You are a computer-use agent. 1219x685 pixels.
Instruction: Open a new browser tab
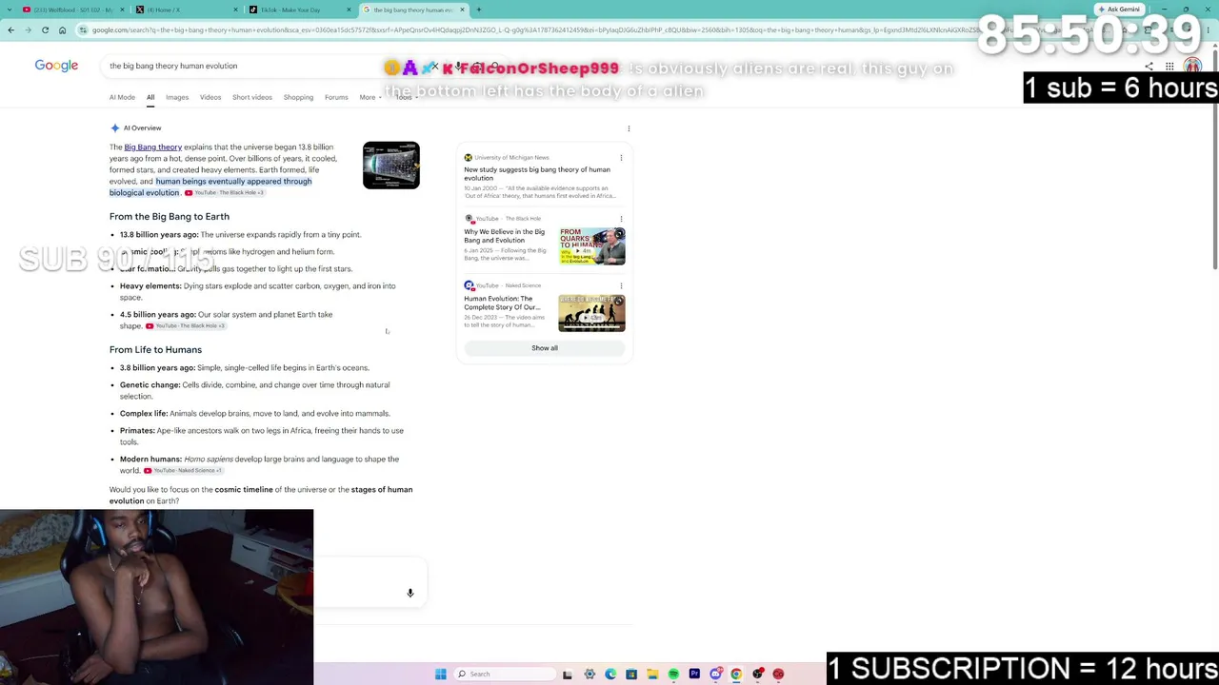point(479,10)
